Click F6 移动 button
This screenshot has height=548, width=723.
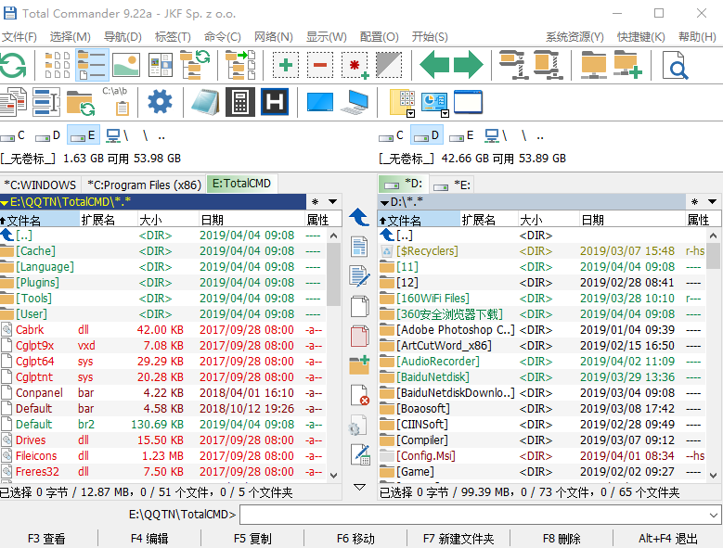[355, 539]
